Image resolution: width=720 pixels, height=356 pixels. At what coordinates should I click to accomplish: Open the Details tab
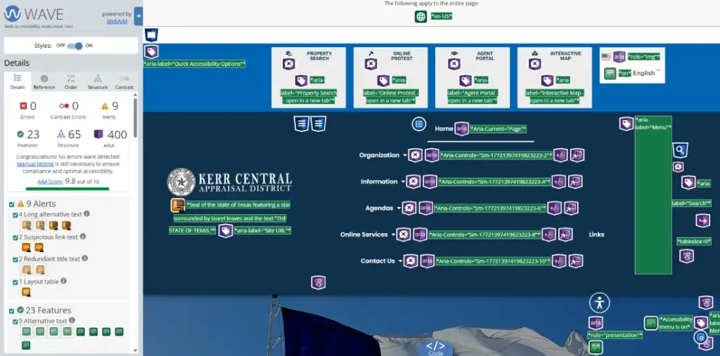click(18, 81)
